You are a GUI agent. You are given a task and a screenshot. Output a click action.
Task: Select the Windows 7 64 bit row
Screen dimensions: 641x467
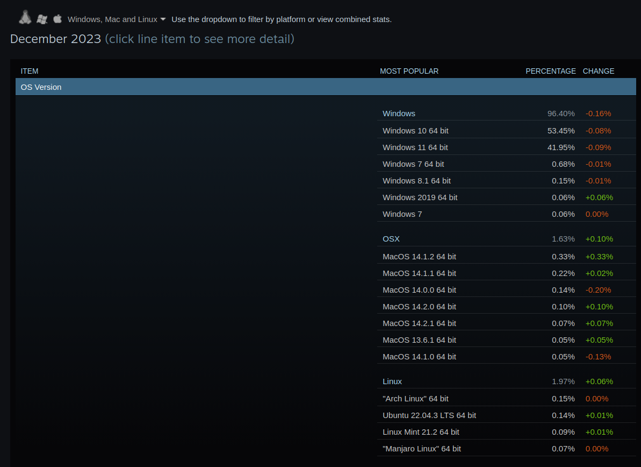[x=507, y=164]
